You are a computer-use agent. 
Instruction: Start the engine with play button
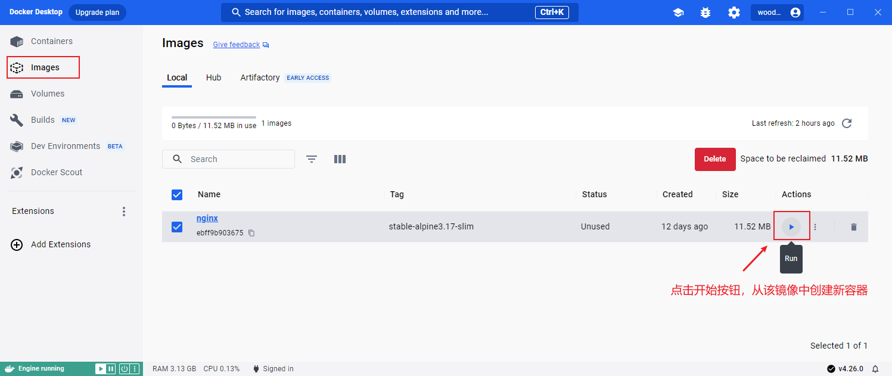click(101, 369)
